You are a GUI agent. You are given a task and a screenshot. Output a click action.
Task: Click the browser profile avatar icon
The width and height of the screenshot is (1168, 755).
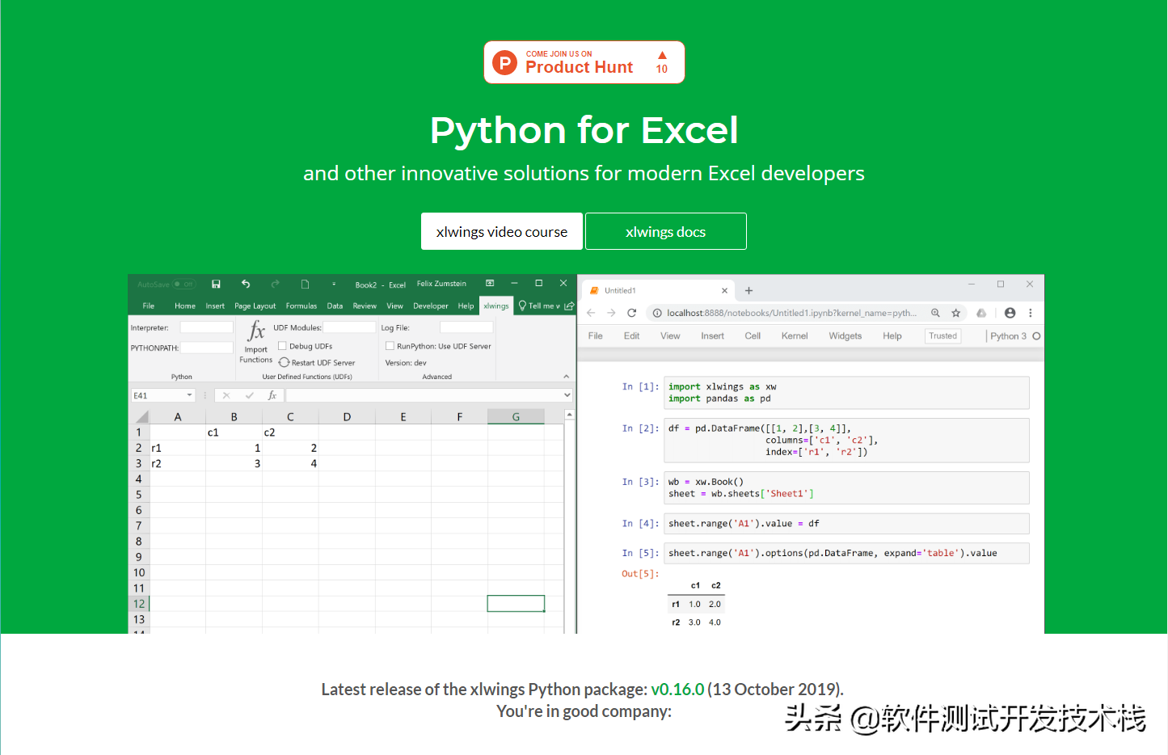(x=1010, y=313)
